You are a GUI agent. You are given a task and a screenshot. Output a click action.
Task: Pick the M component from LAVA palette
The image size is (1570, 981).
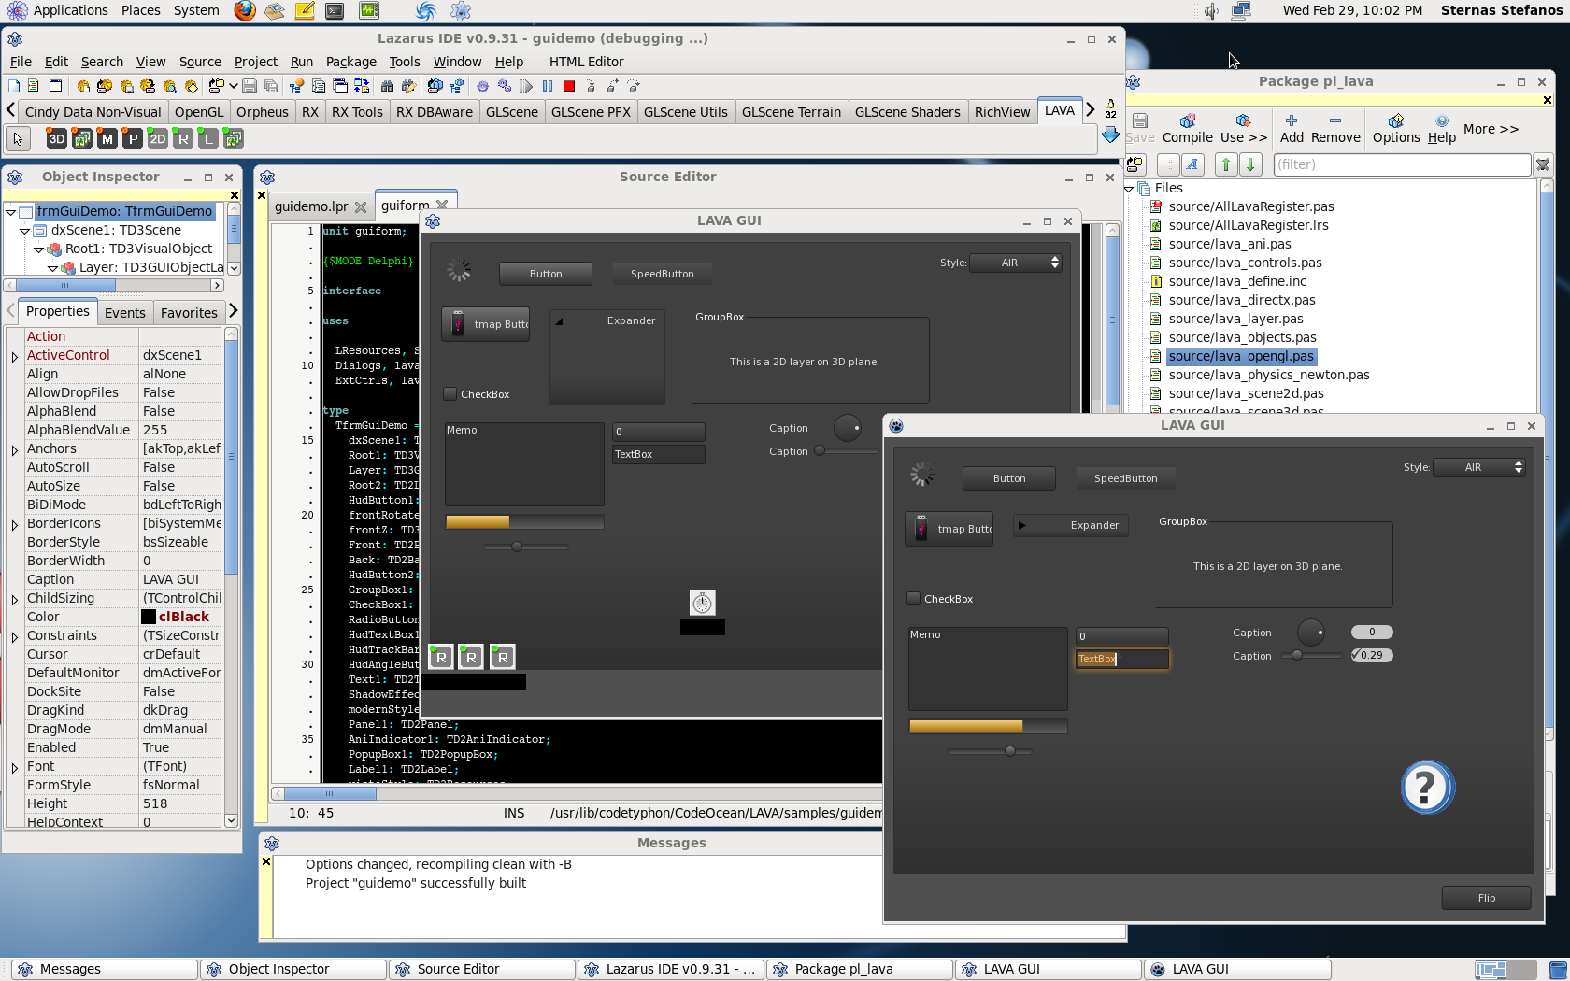pos(107,138)
